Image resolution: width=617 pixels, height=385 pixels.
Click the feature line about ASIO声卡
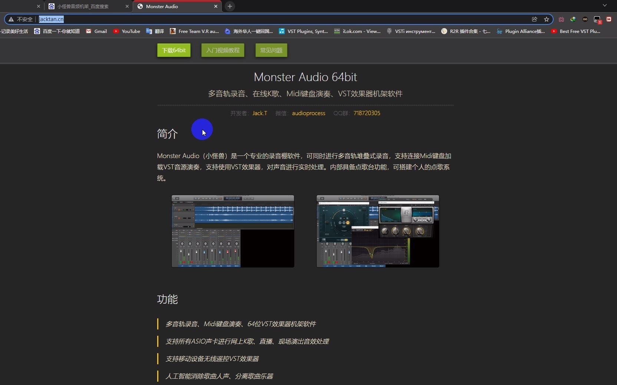click(247, 341)
